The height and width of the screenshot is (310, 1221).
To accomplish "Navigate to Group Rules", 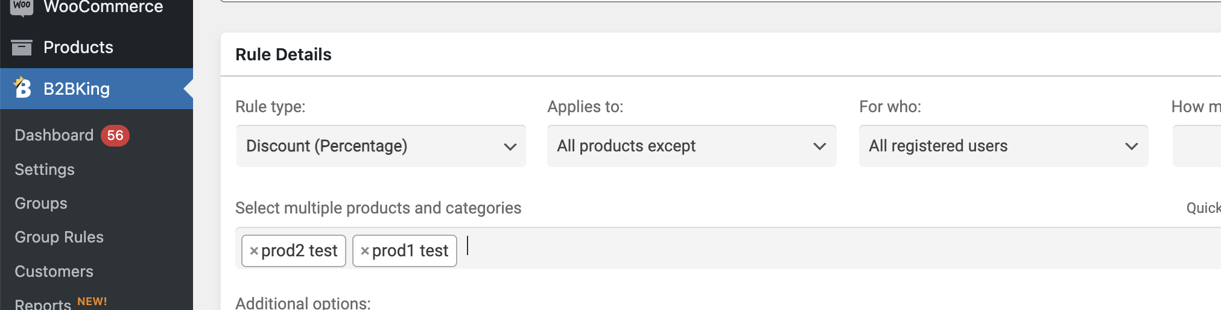I will (59, 237).
